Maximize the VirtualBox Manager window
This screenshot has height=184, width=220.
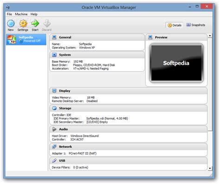(x=197, y=7)
